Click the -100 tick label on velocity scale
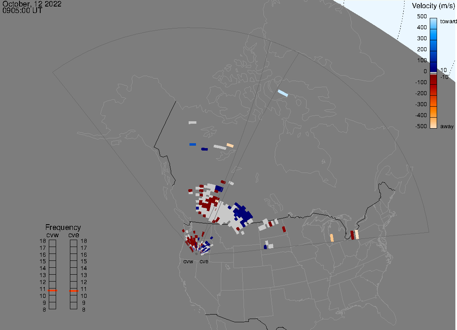This screenshot has height=330, width=457. (421, 82)
